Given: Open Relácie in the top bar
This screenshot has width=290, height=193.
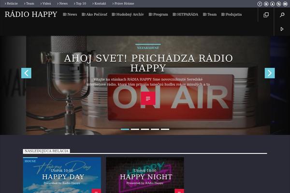Looking at the screenshot, I should pos(11,3).
